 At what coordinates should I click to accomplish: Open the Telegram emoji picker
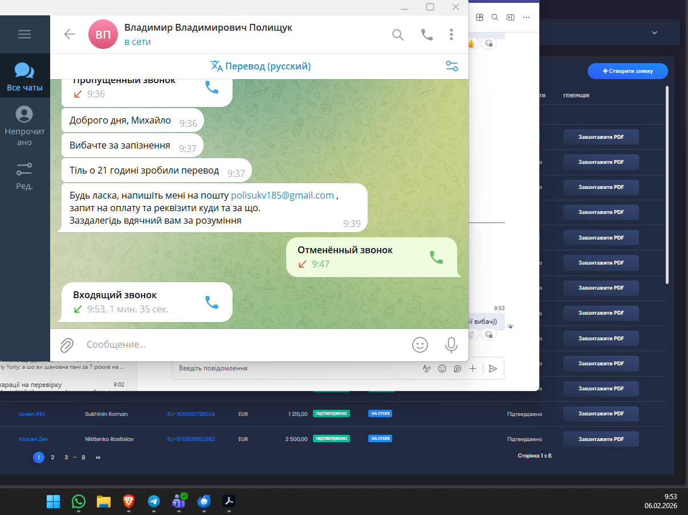(x=420, y=344)
